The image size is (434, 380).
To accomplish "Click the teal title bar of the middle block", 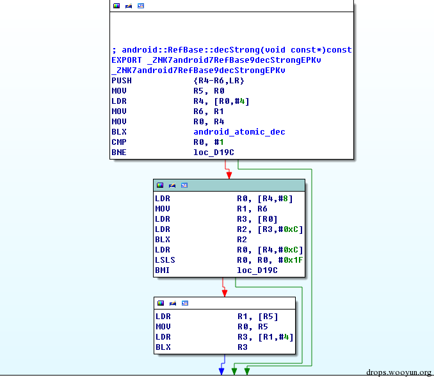I will click(229, 185).
